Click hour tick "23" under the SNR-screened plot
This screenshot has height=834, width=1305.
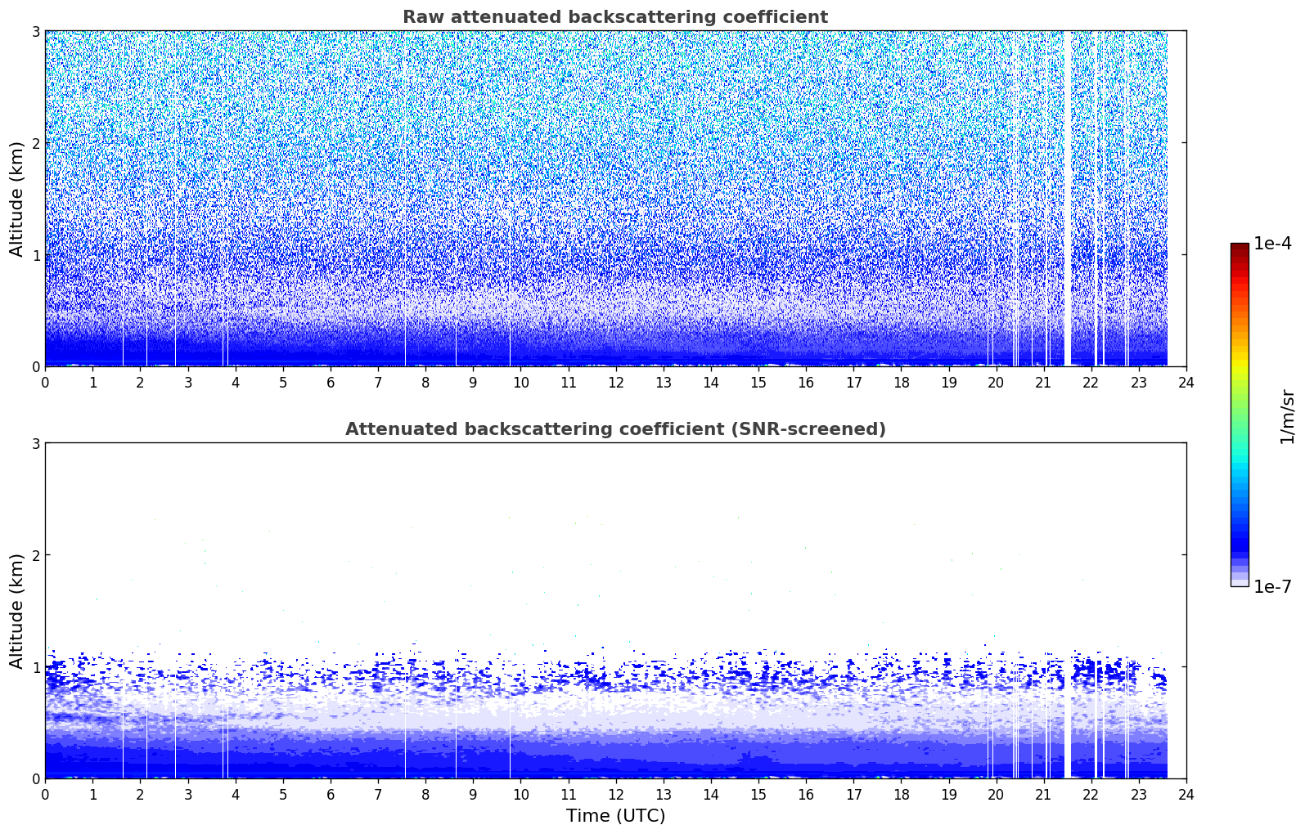[x=1139, y=794]
